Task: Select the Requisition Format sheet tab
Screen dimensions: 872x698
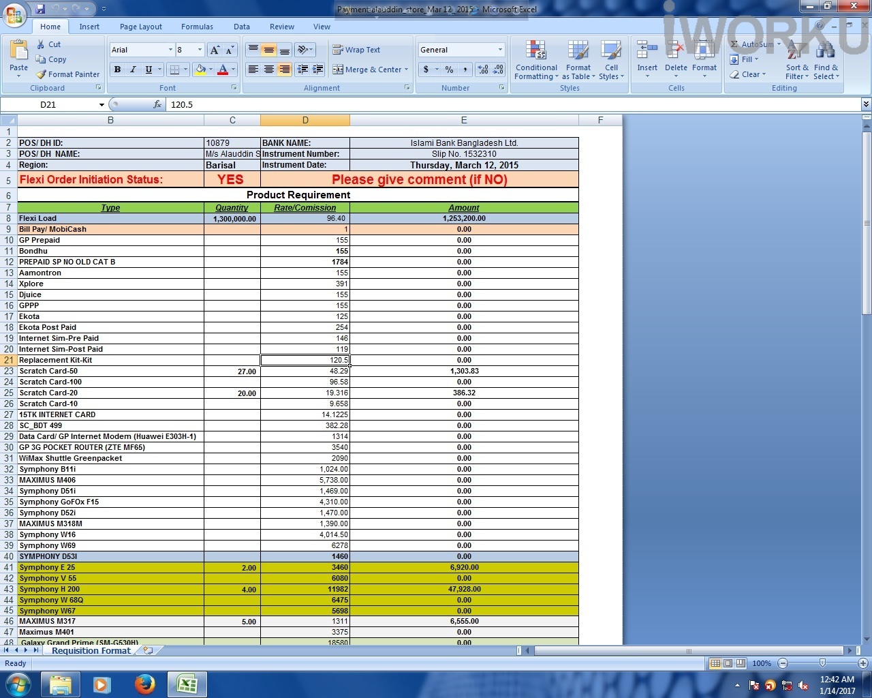Action: [91, 651]
